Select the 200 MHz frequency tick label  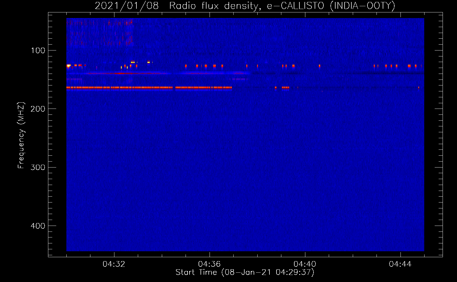point(38,109)
